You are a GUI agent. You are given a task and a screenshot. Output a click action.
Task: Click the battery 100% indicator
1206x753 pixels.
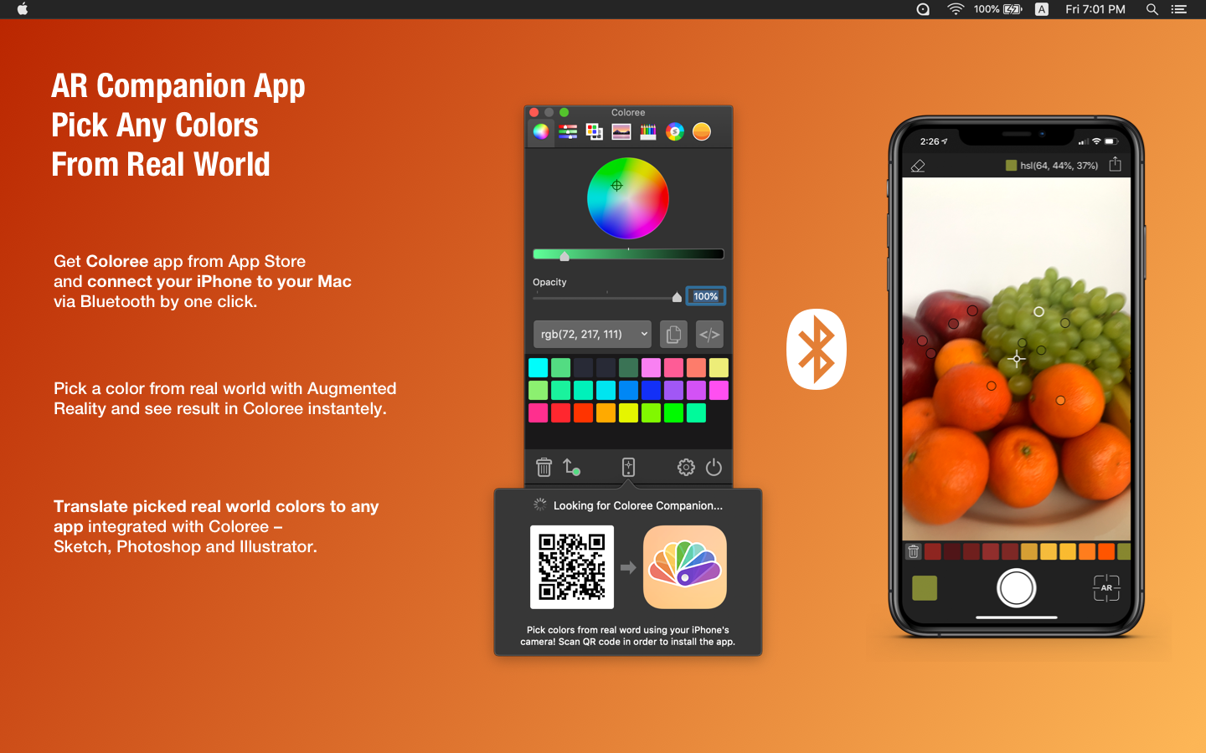(x=998, y=9)
